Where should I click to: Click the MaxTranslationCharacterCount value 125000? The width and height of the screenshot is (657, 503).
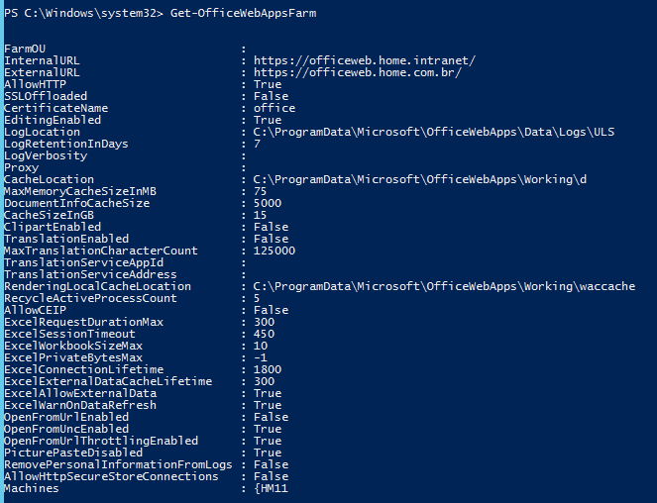(274, 251)
